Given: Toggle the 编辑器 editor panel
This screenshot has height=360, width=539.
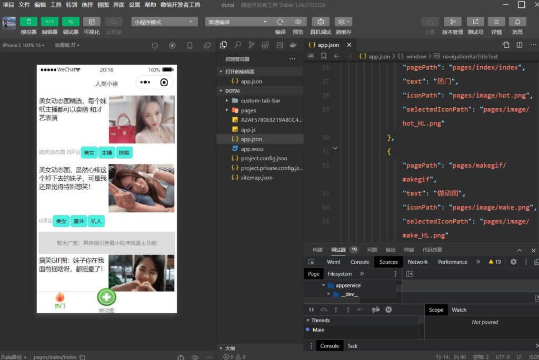Looking at the screenshot, I should (49, 22).
